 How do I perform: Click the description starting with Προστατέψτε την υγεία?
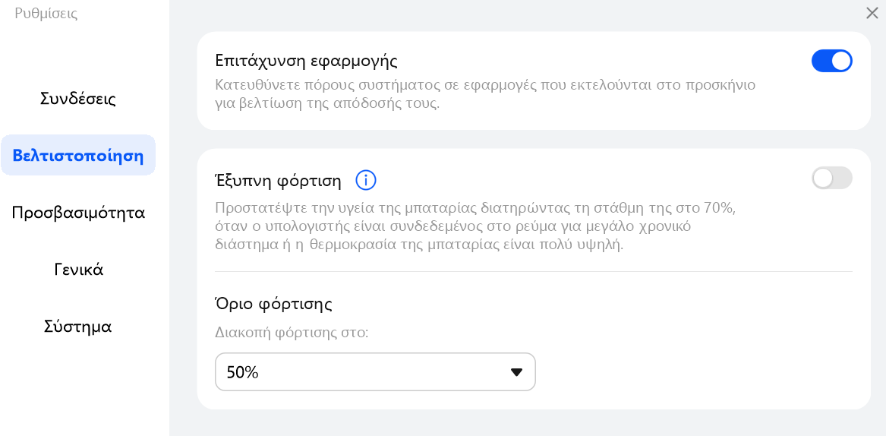(476, 227)
